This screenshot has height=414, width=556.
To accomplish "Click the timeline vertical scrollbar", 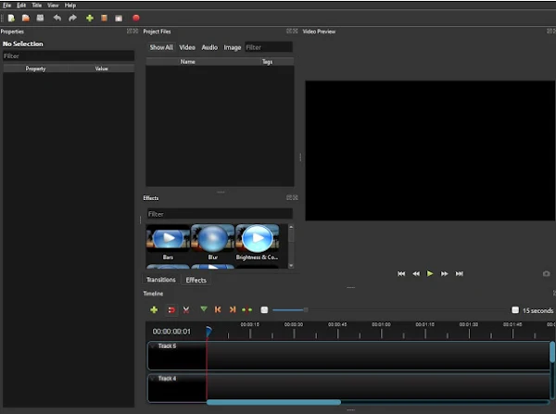I will pyautogui.click(x=552, y=352).
